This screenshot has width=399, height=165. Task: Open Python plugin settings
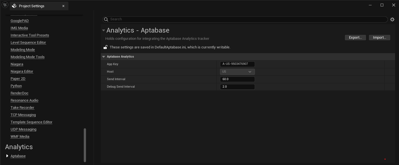coord(16,86)
